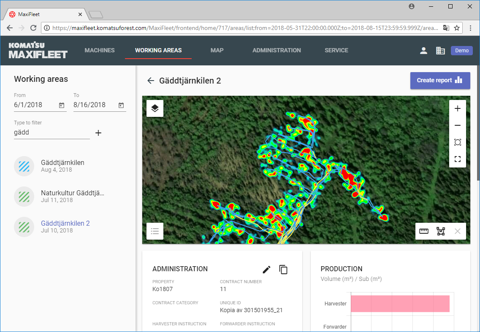This screenshot has width=480, height=332.
Task: Select the area polygon measure tool
Action: pyautogui.click(x=440, y=231)
